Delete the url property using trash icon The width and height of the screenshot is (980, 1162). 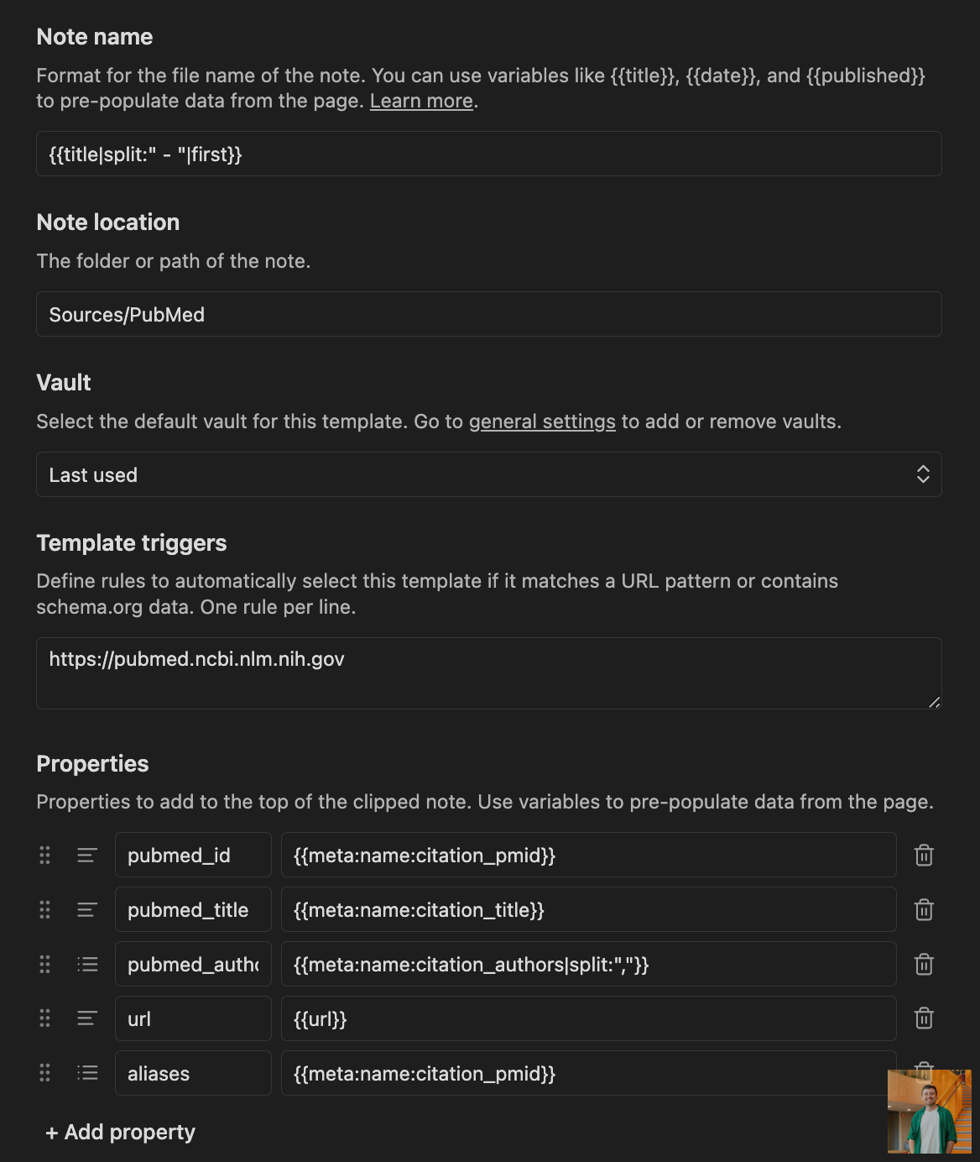(924, 1019)
